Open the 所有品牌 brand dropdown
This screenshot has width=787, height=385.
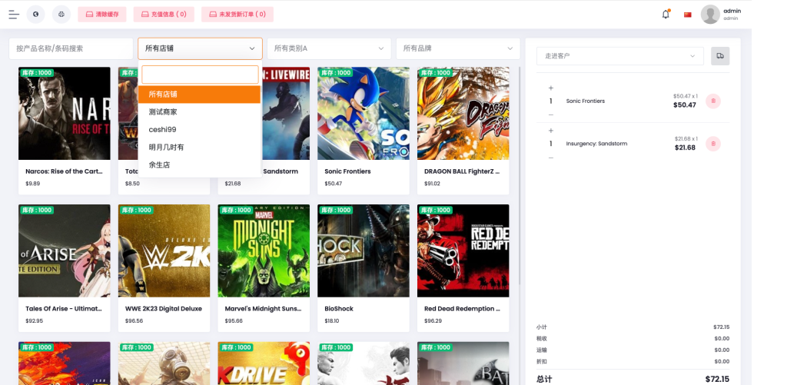click(458, 48)
